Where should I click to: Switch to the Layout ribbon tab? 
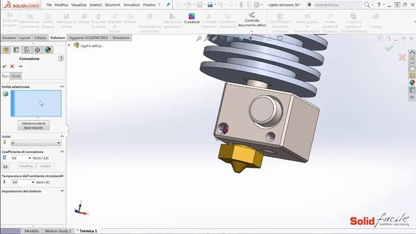coord(25,38)
